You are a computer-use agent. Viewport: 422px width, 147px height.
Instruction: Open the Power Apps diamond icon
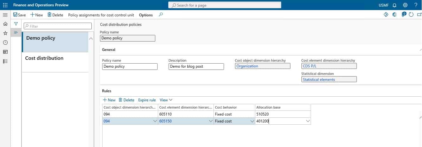click(386, 14)
